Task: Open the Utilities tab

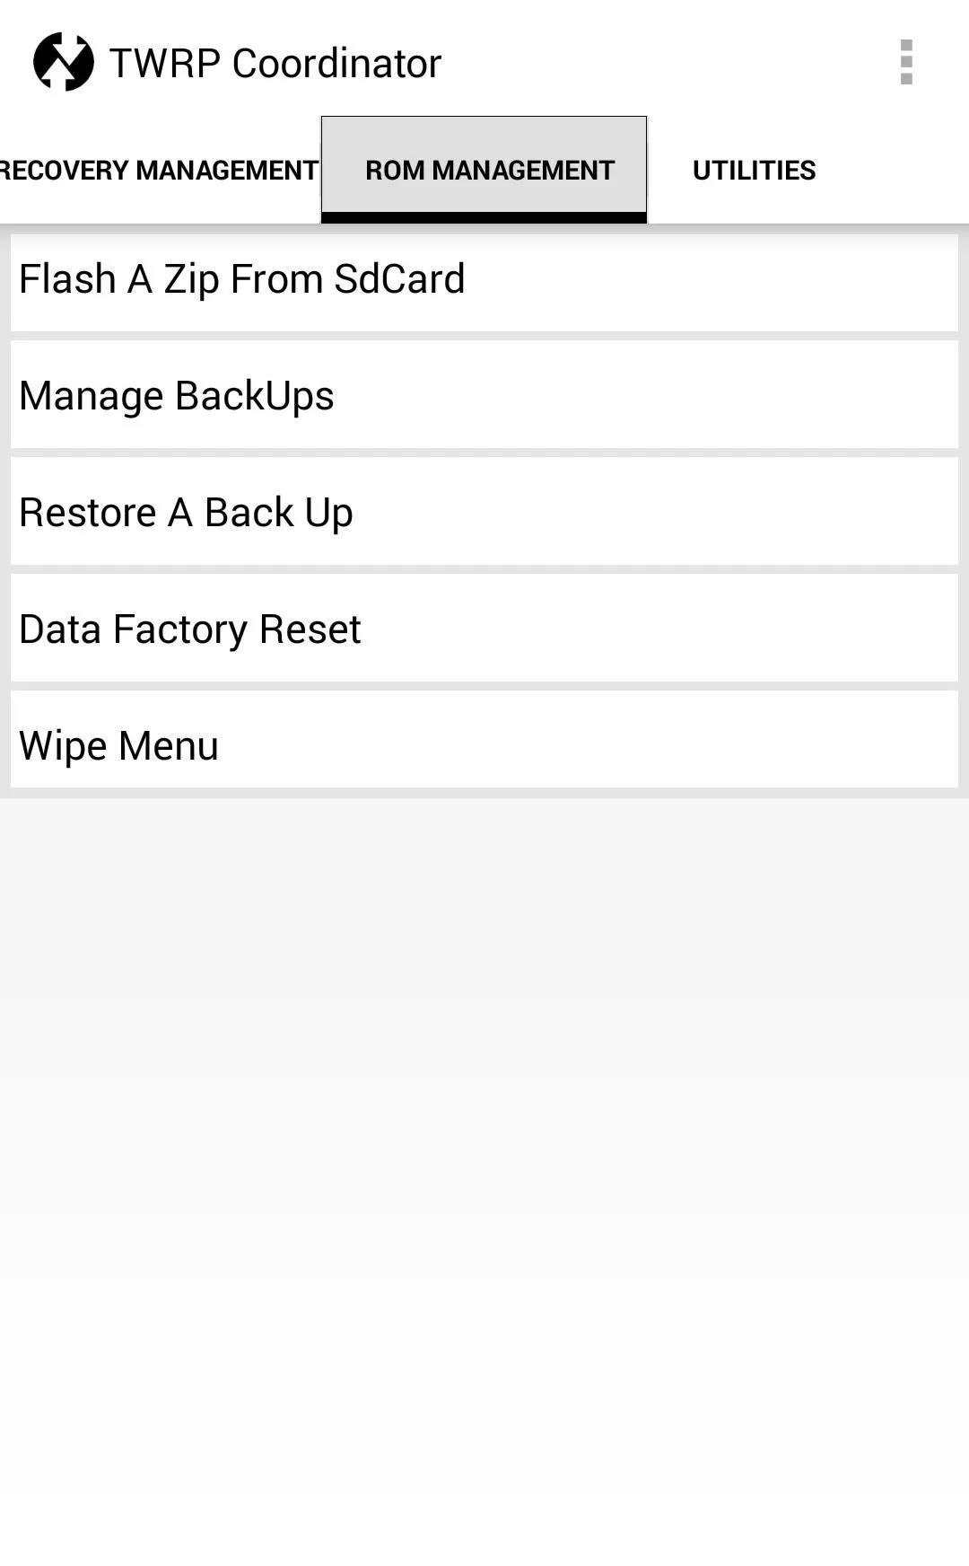Action: (x=754, y=170)
